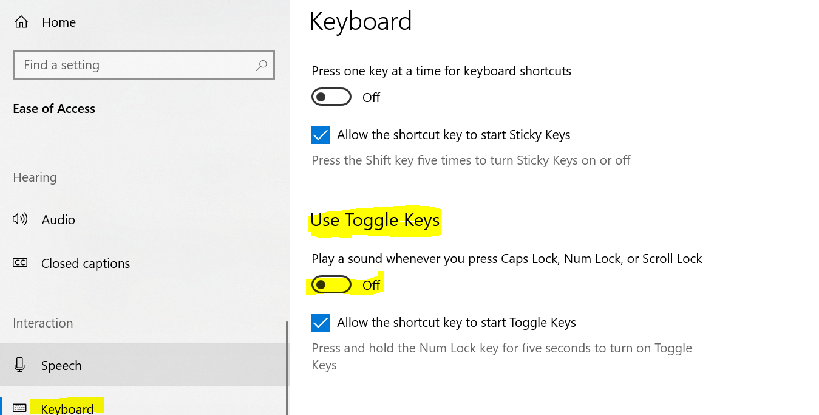Toggle the 'Press one key at a time' switch
The image size is (819, 415).
(331, 96)
